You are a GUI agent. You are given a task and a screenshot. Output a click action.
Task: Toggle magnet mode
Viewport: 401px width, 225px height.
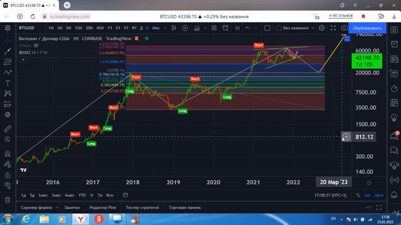pyautogui.click(x=8, y=153)
